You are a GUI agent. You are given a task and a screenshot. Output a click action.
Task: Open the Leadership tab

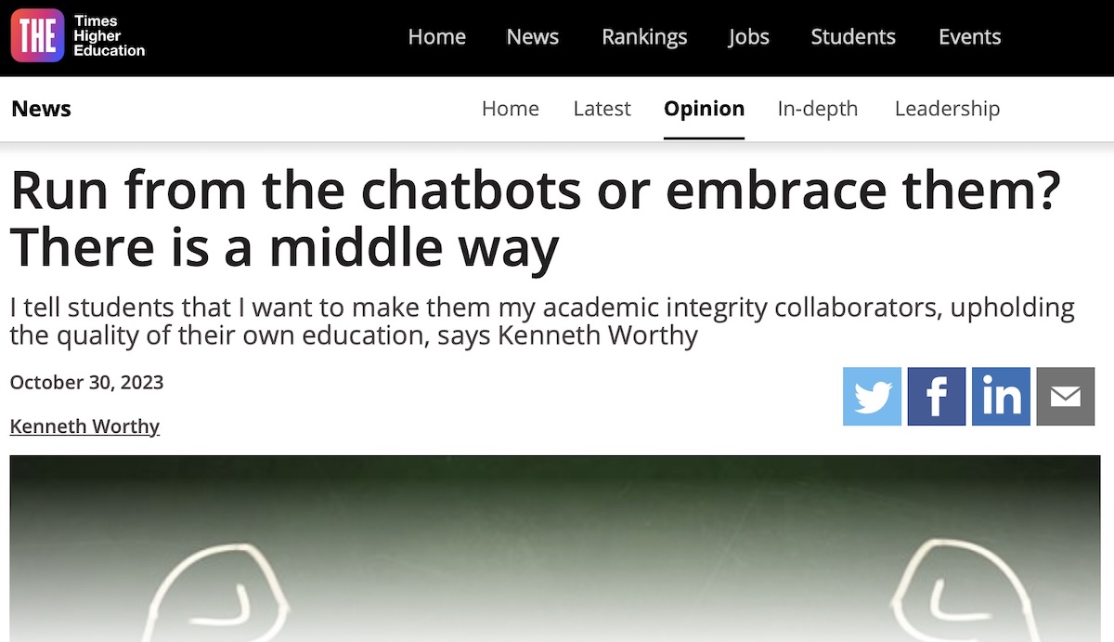947,109
